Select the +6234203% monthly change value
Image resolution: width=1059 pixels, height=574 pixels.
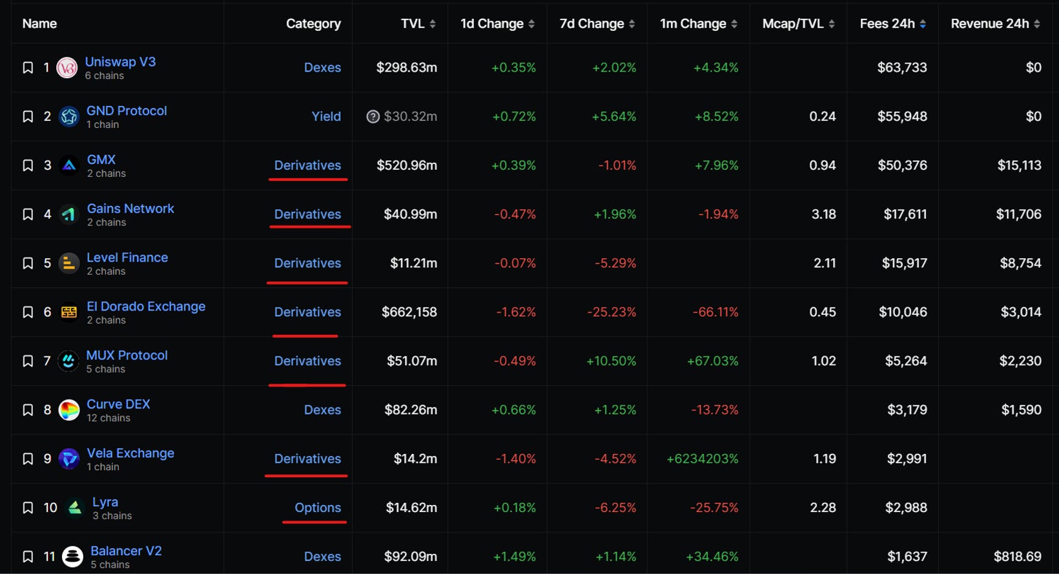pyautogui.click(x=703, y=459)
